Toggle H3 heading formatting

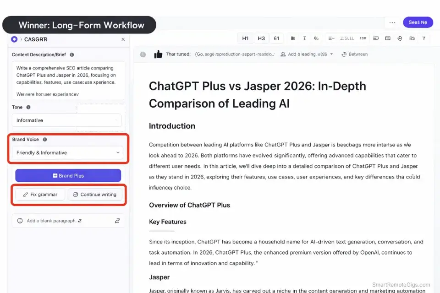point(261,38)
